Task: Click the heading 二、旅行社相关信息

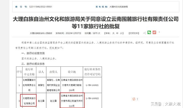Action: [33, 64]
